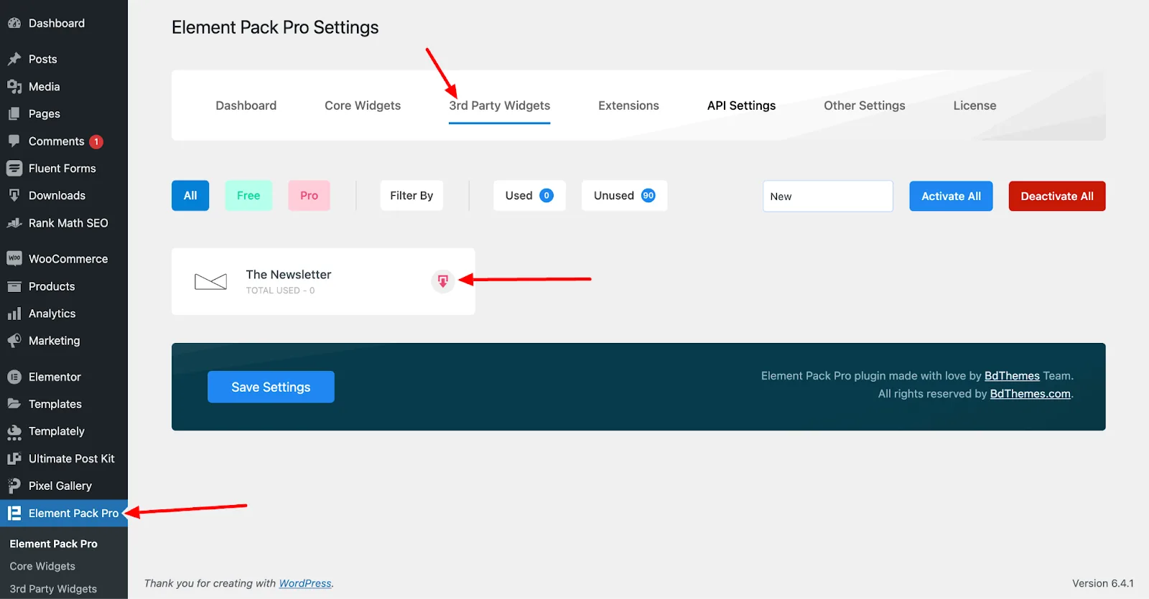Click the widget search field containing New
This screenshot has width=1149, height=599.
pyautogui.click(x=828, y=196)
